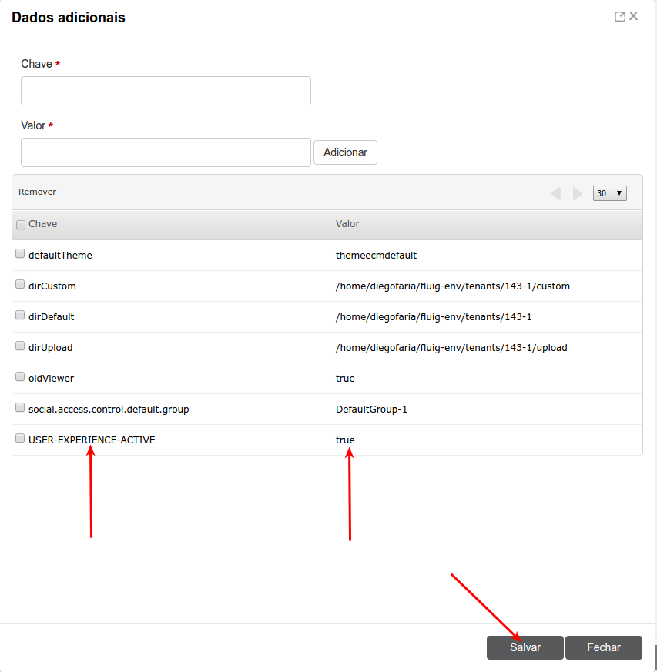Click Remover in the table toolbar
Viewport: 657px width, 672px height.
[x=38, y=192]
